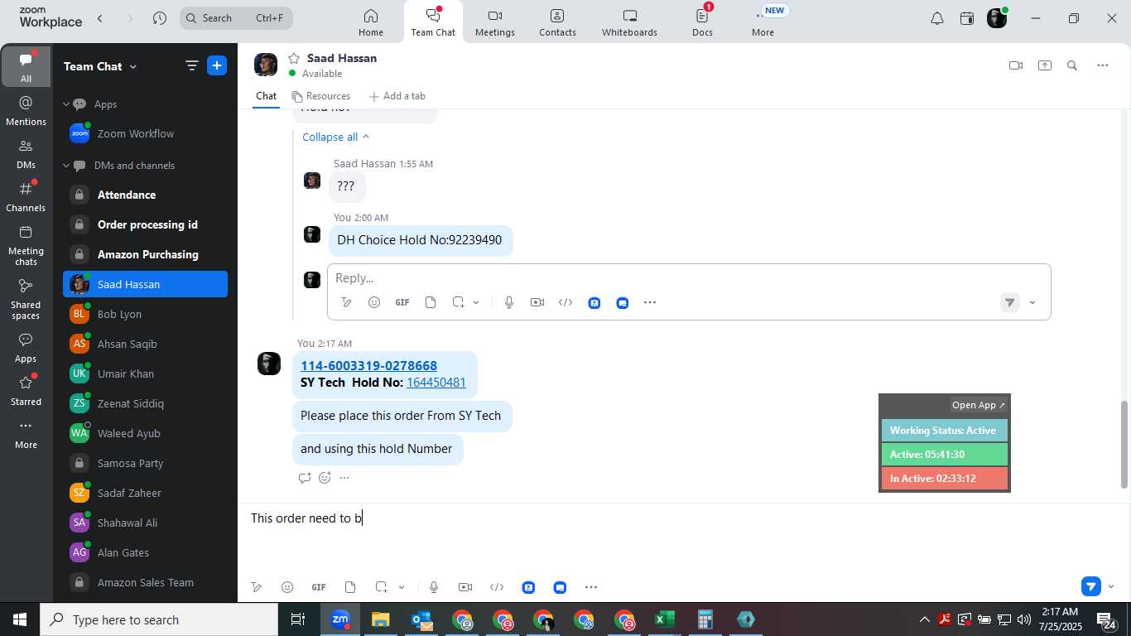Open send options arrow in main composer
1131x636 pixels.
(1111, 587)
